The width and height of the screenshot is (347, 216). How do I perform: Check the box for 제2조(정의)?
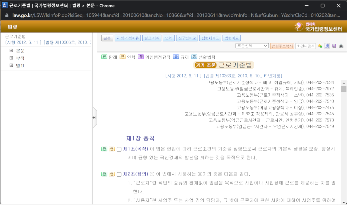pos(119,174)
